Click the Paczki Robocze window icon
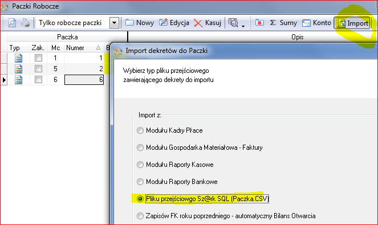 pyautogui.click(x=5, y=6)
